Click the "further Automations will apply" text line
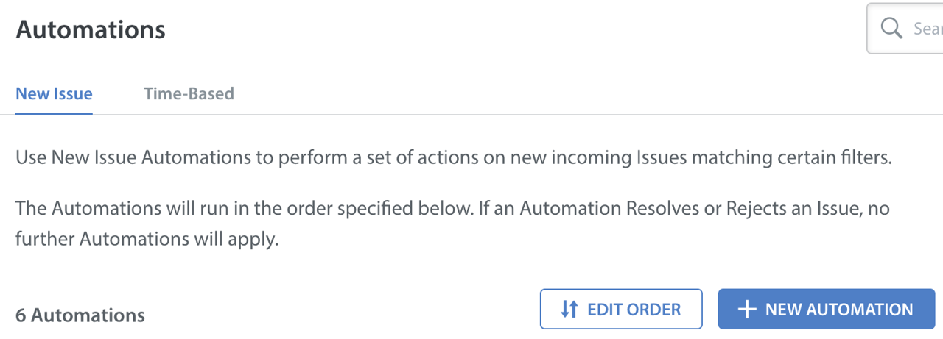The height and width of the screenshot is (339, 943). click(x=147, y=240)
